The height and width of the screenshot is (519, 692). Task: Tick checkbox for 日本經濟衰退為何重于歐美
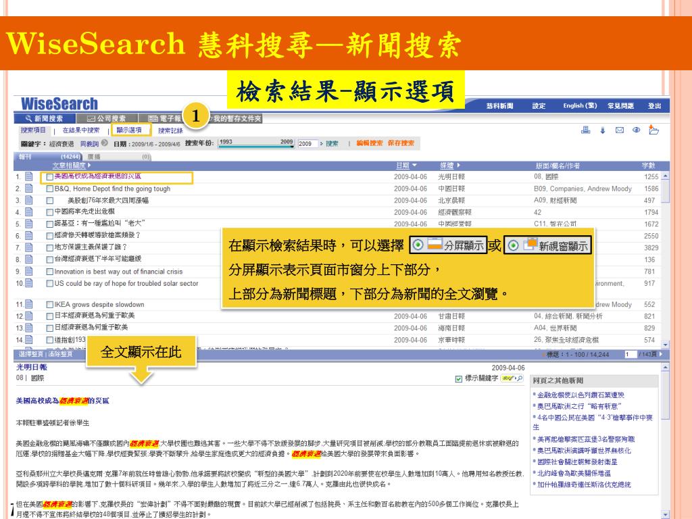tap(50, 316)
